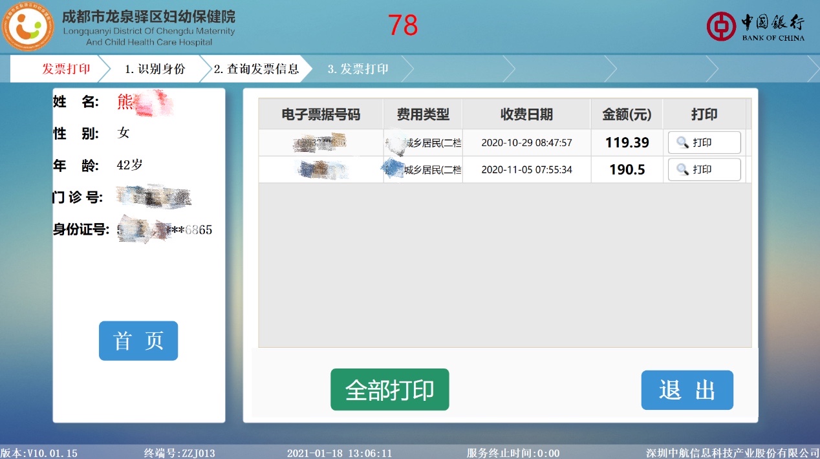Click the hospital logo icon
Viewport: 820px width, 459px height.
pyautogui.click(x=27, y=27)
